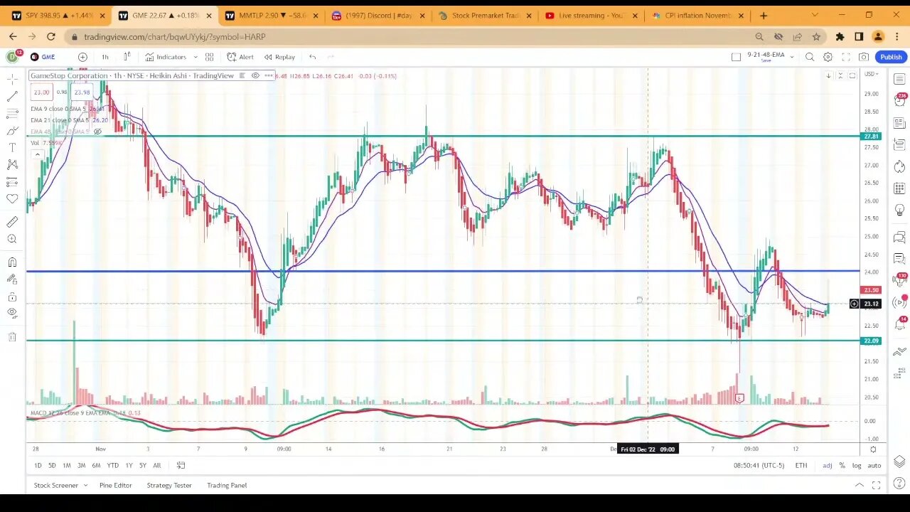Open the GME symbol search
Screen dimensions: 910x512
(x=43, y=57)
